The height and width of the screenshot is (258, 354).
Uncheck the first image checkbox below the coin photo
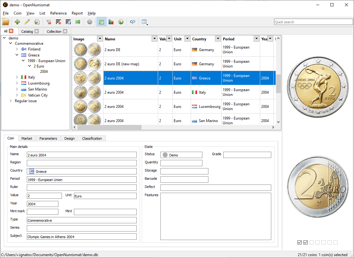(299, 242)
